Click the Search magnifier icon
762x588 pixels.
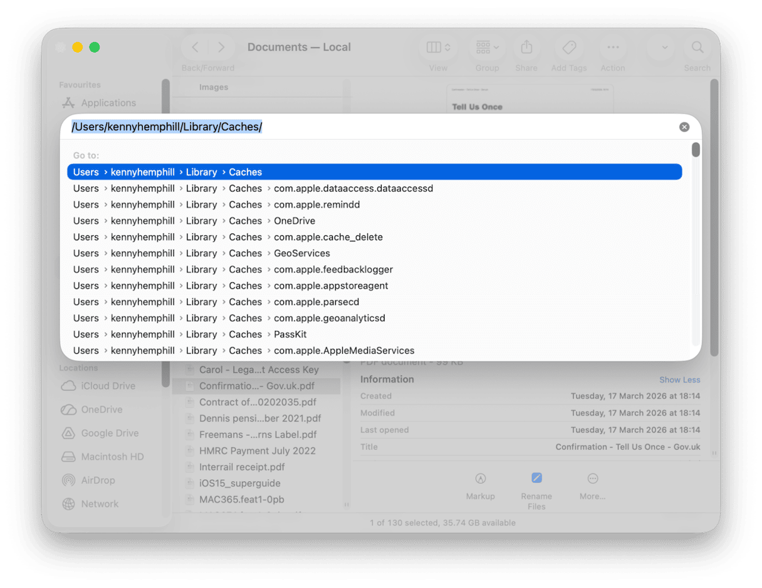point(697,47)
